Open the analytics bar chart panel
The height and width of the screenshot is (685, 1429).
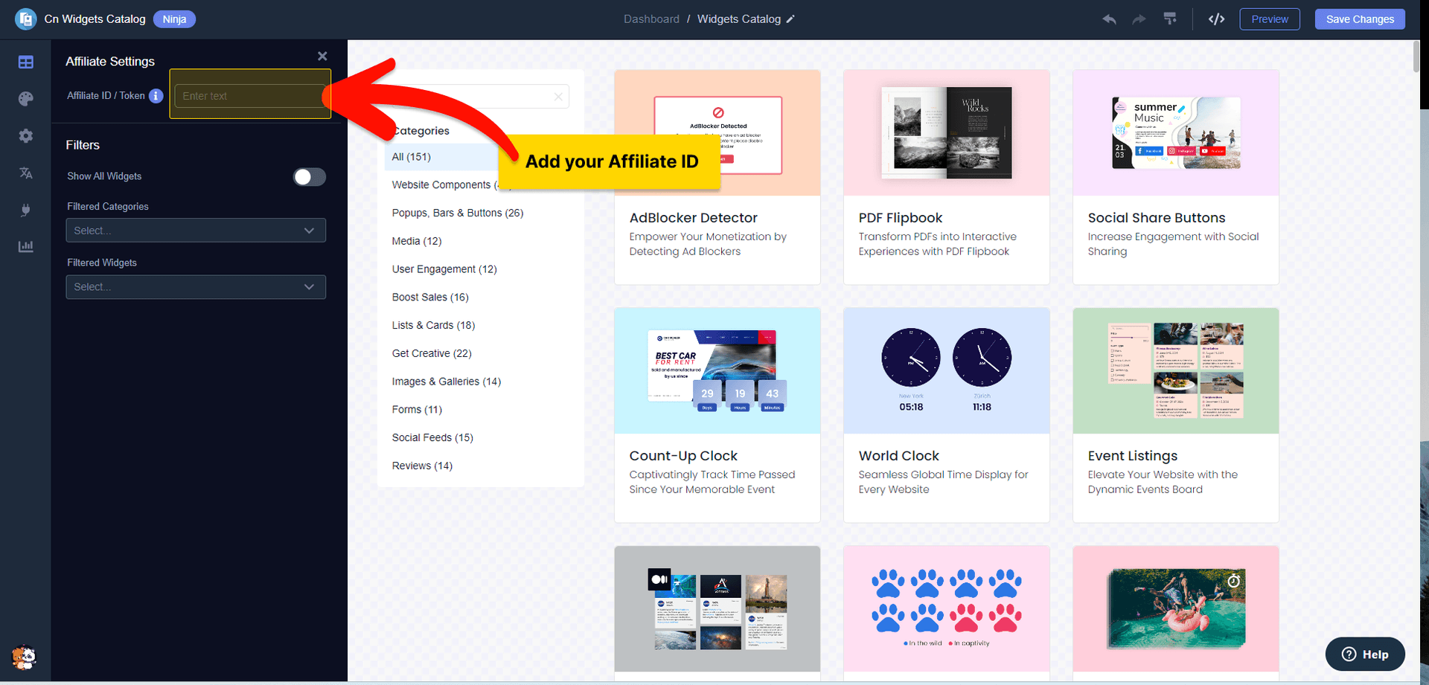pos(26,246)
